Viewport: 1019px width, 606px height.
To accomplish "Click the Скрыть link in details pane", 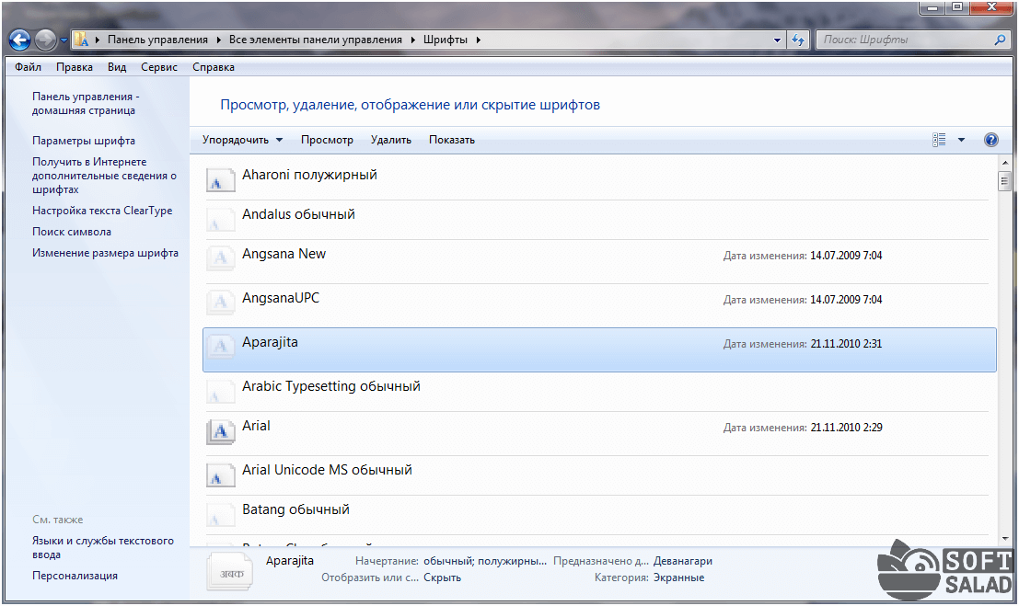I will point(442,577).
